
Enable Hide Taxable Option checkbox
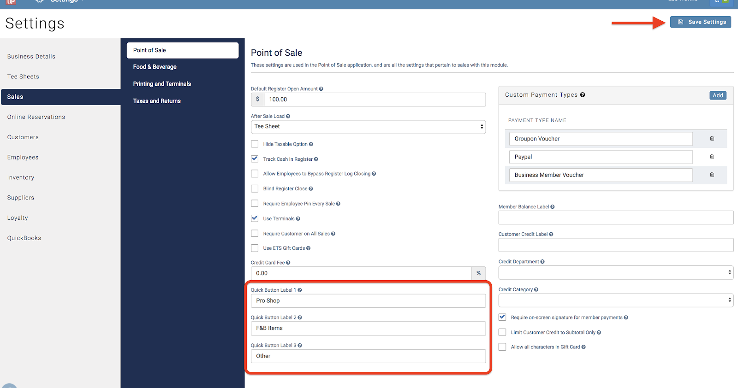pyautogui.click(x=255, y=144)
